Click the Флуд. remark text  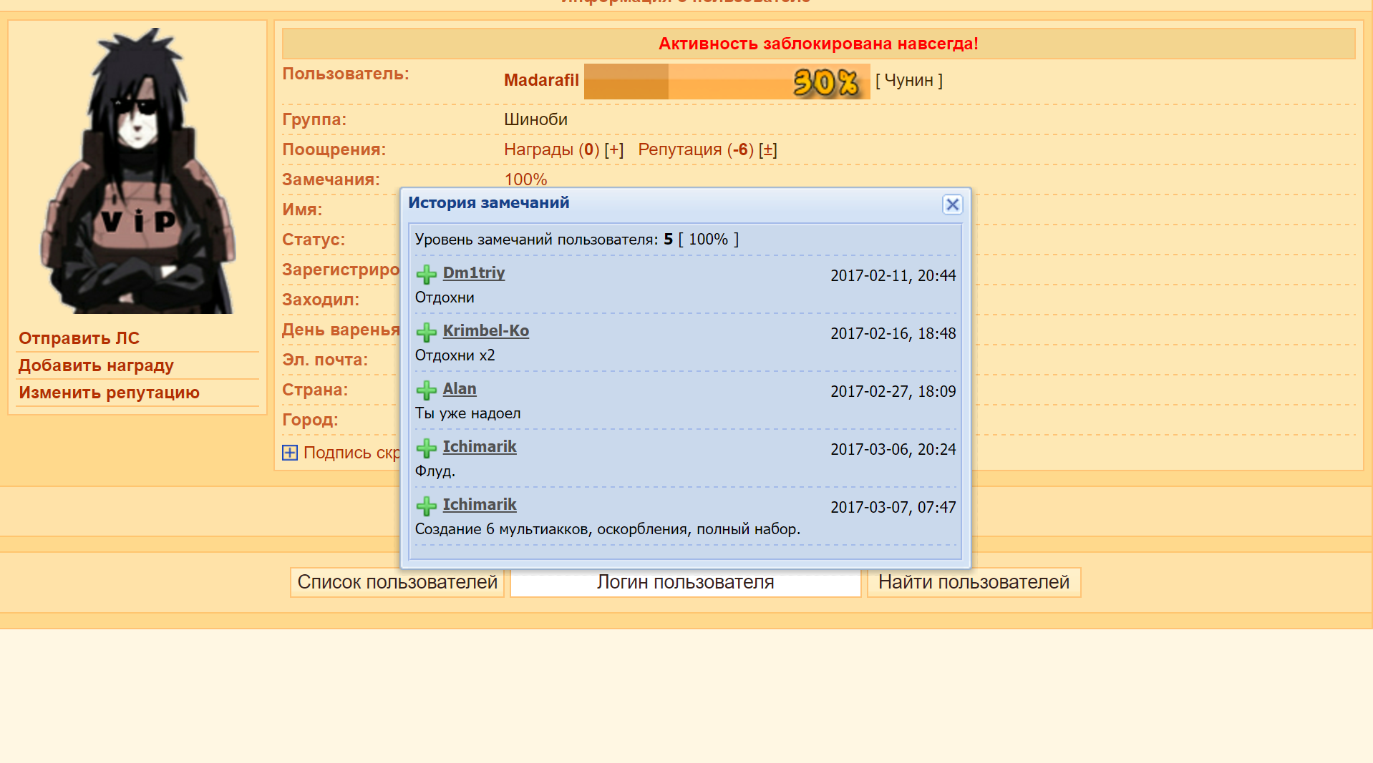(435, 471)
